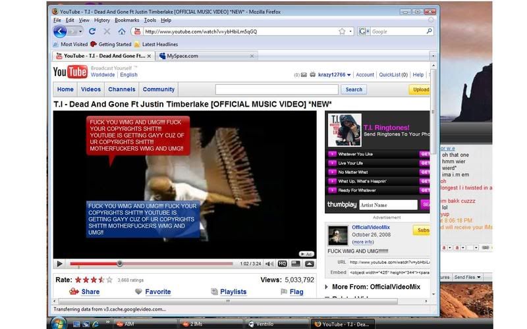
Task: Flag this video as inappropriate
Action: pos(296,291)
